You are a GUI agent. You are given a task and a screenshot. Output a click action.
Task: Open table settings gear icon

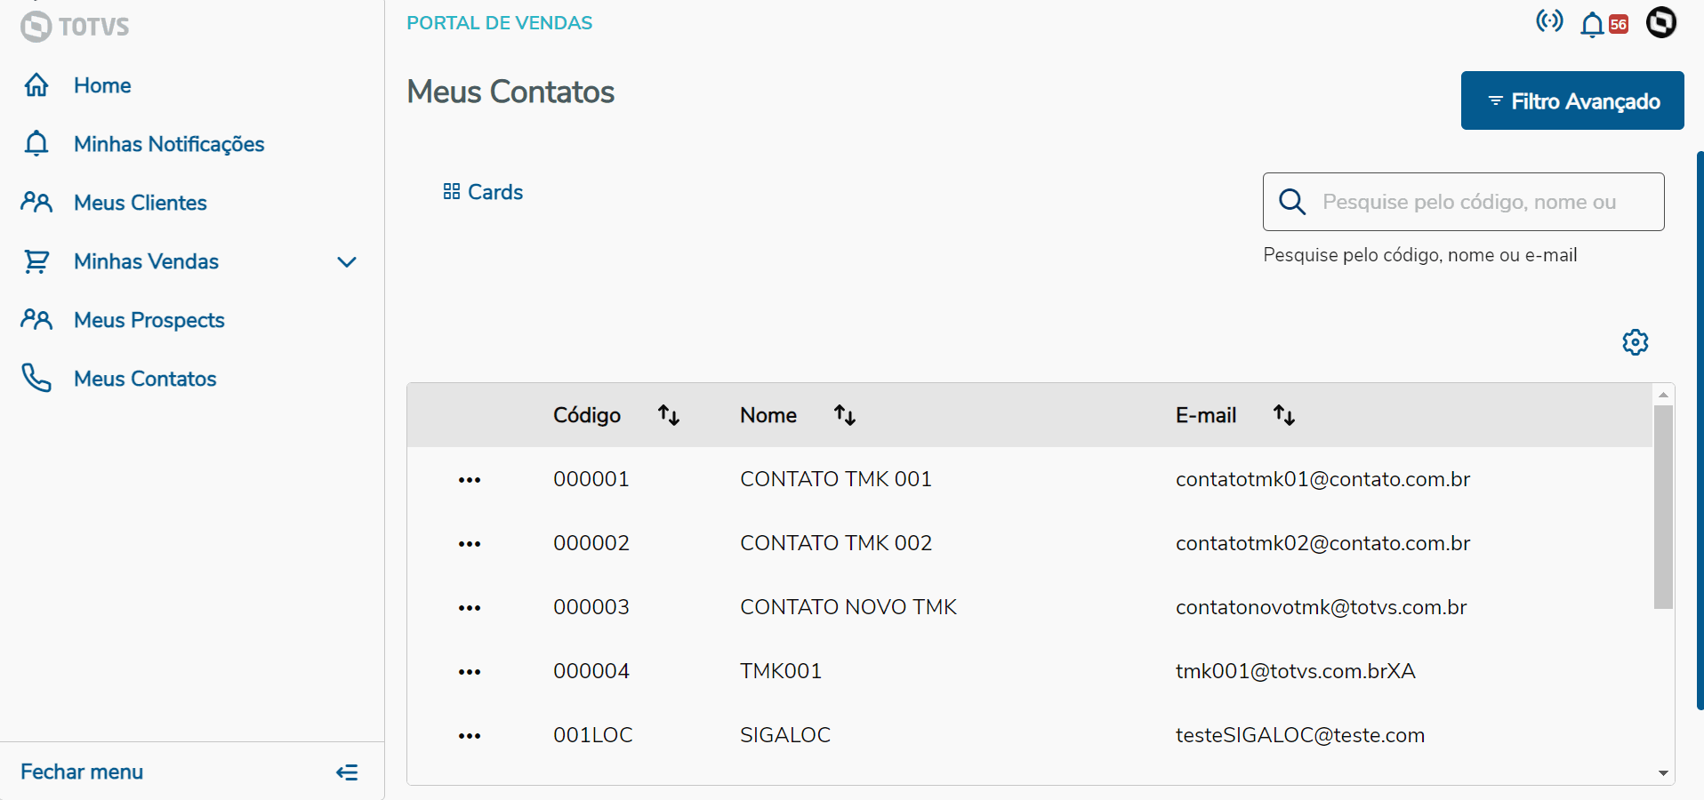coord(1635,342)
